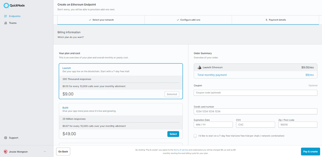
Task: Click the checkmark beside Select your network
Action: [90, 20]
